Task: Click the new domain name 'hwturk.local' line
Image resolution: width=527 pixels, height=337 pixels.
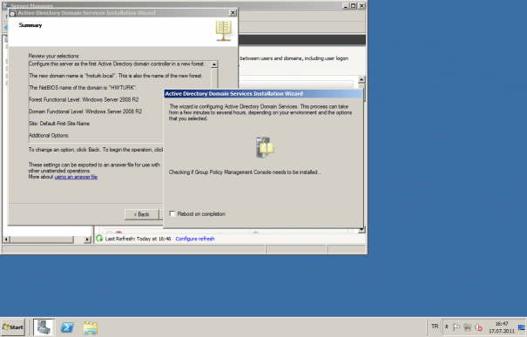Action: coord(116,76)
